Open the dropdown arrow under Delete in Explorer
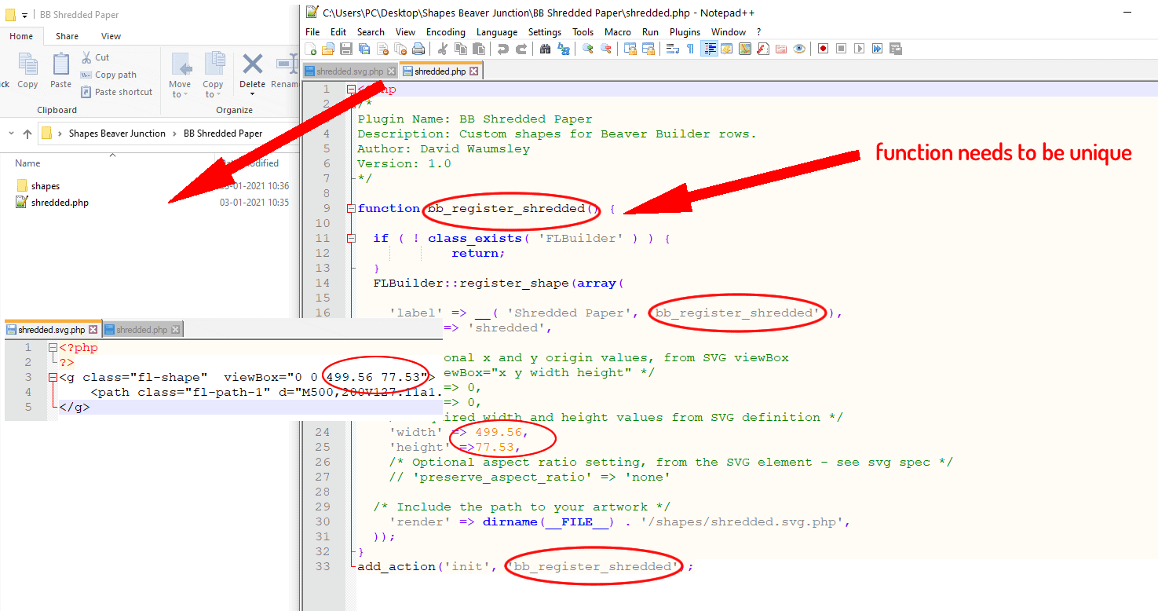Viewport: 1158px width, 611px height. [252, 94]
